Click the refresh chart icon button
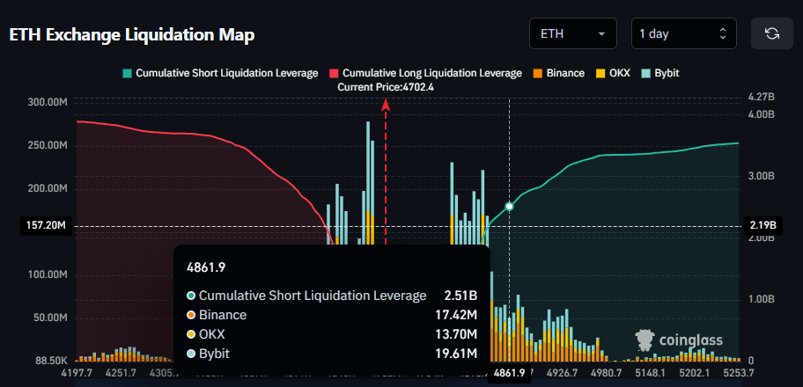This screenshot has height=387, width=803. pyautogui.click(x=772, y=33)
